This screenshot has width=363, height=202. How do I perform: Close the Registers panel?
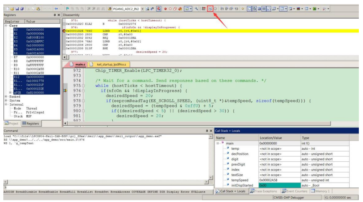tap(59, 15)
